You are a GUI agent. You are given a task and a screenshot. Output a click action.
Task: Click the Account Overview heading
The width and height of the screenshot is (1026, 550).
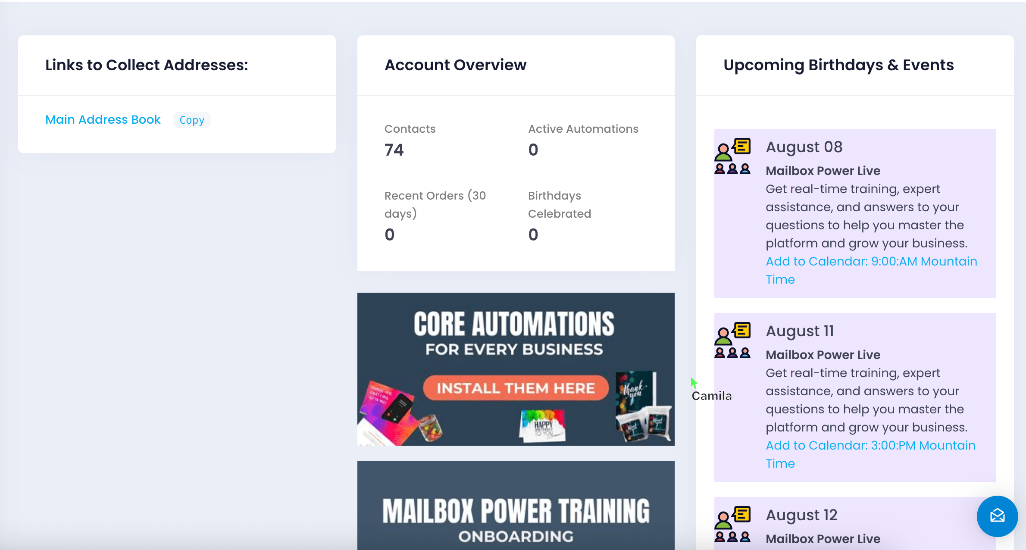tap(455, 65)
